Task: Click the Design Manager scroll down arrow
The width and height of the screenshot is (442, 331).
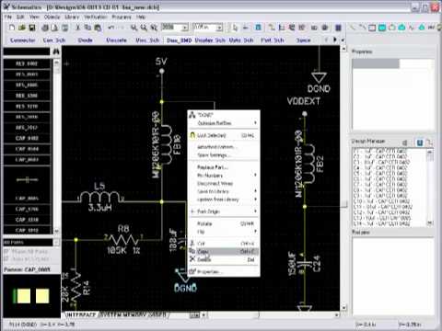Action: (x=430, y=223)
